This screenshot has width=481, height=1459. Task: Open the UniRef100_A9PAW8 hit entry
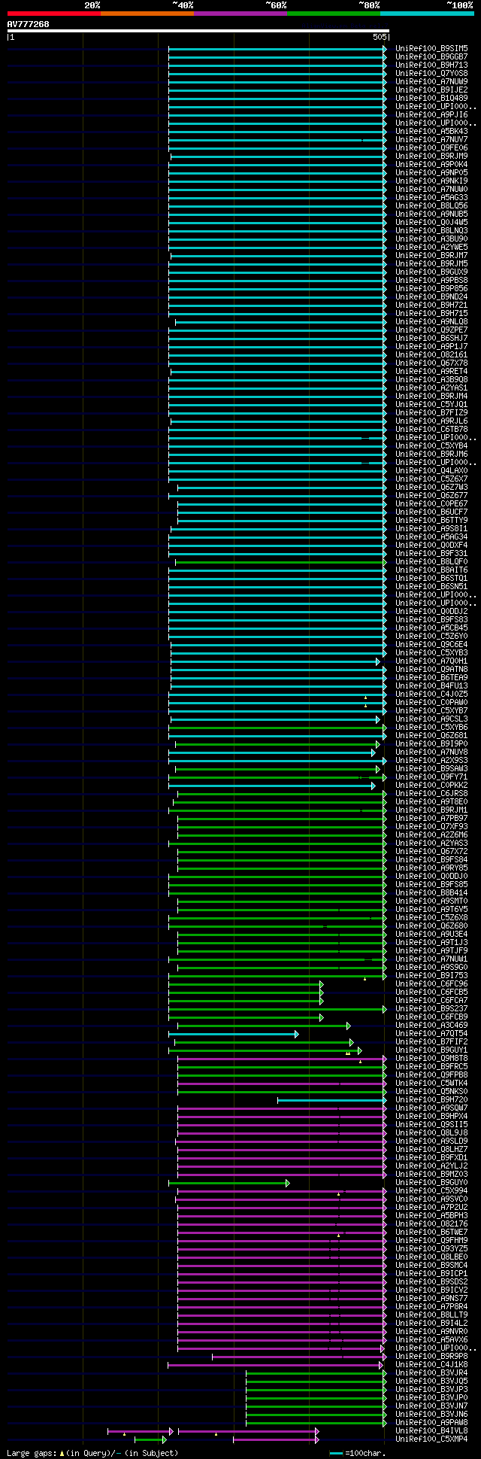coord(431,1422)
